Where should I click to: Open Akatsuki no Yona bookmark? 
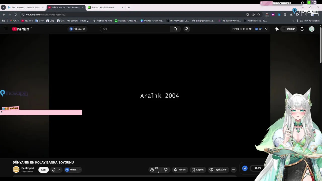point(102,21)
